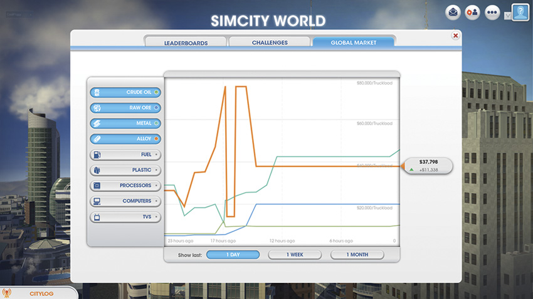
Task: Switch to the Leaderboards tab
Action: pos(186,43)
